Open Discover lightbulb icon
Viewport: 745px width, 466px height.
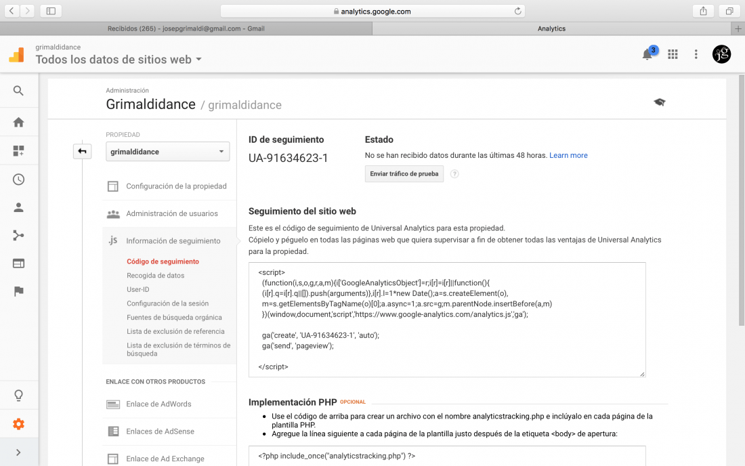(18, 396)
